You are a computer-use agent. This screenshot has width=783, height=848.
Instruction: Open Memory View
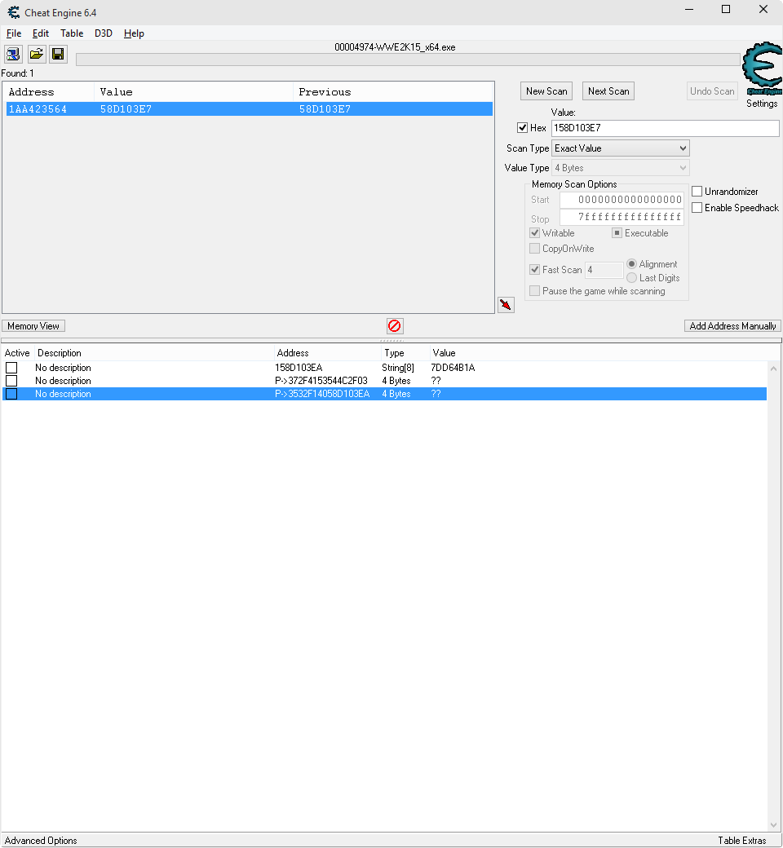click(x=33, y=326)
